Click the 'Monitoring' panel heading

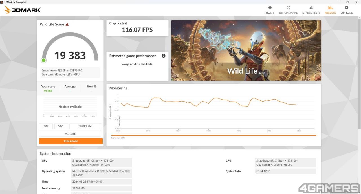coord(118,88)
